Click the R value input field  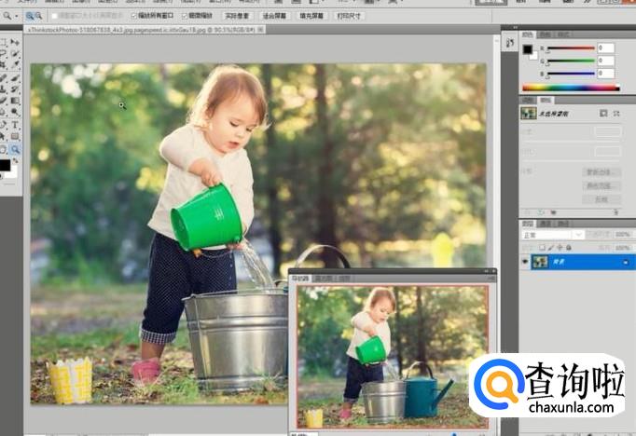(605, 48)
